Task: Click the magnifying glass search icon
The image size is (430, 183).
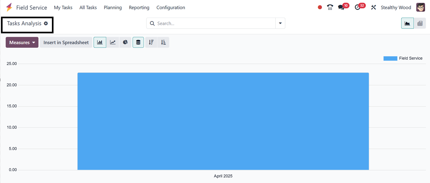Action: (152, 23)
